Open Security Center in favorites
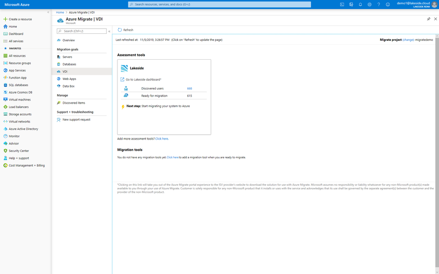Viewport: 439px width, 274px height. pyautogui.click(x=19, y=151)
